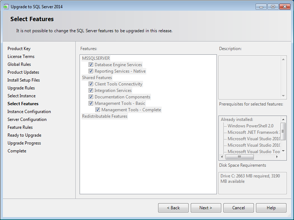
Task: Go to the License Terms step
Action: [21, 57]
